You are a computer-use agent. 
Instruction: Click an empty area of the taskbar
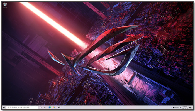(112, 107)
